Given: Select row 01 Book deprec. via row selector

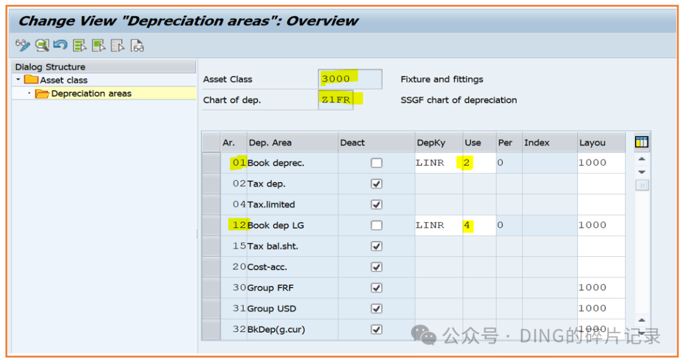Looking at the screenshot, I should pyautogui.click(x=211, y=163).
